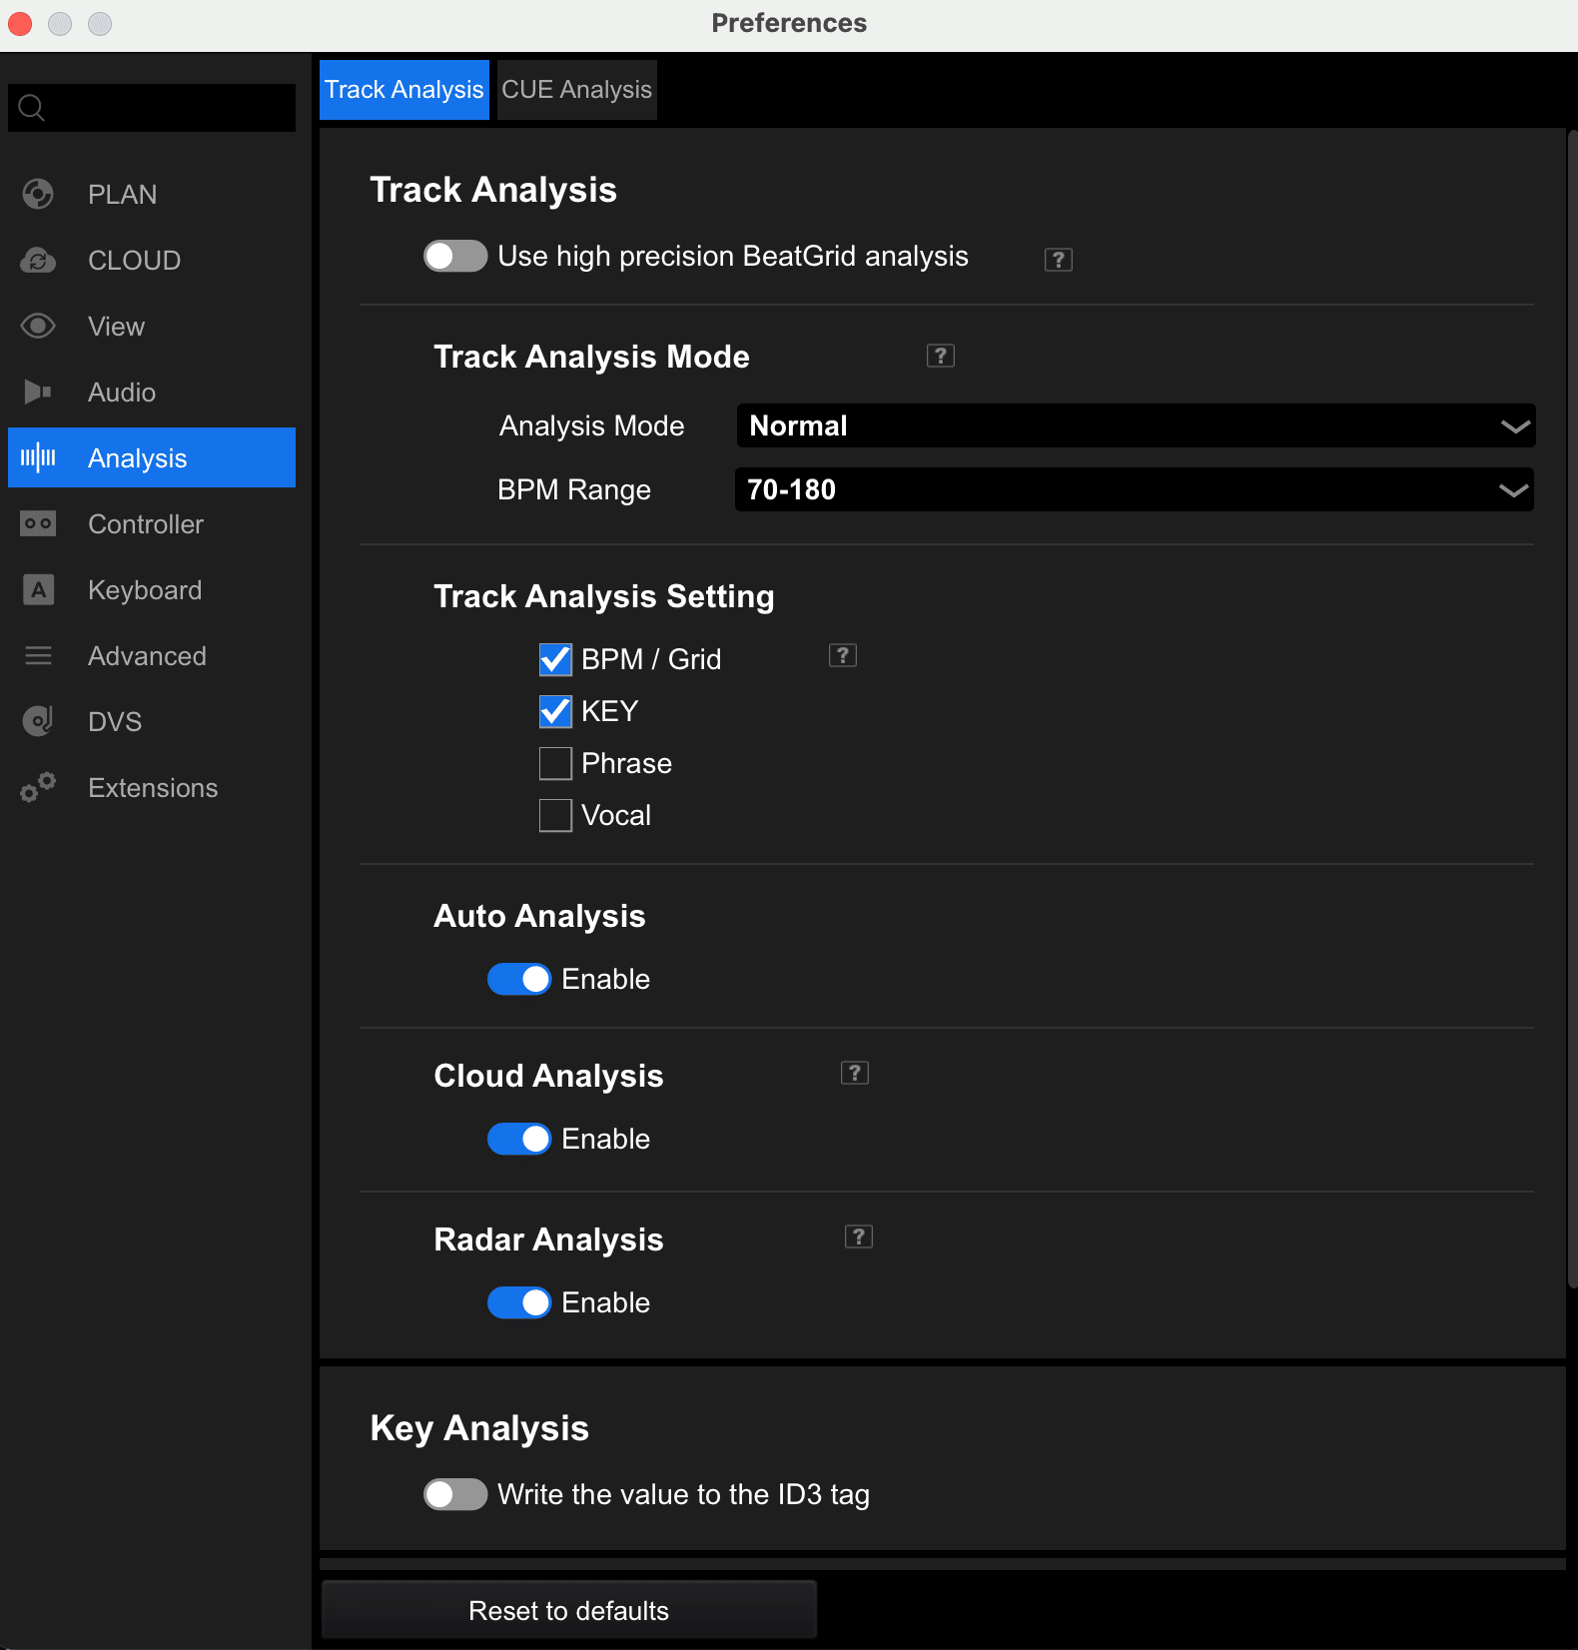Uncheck the BPM / Grid checkbox

tap(555, 659)
